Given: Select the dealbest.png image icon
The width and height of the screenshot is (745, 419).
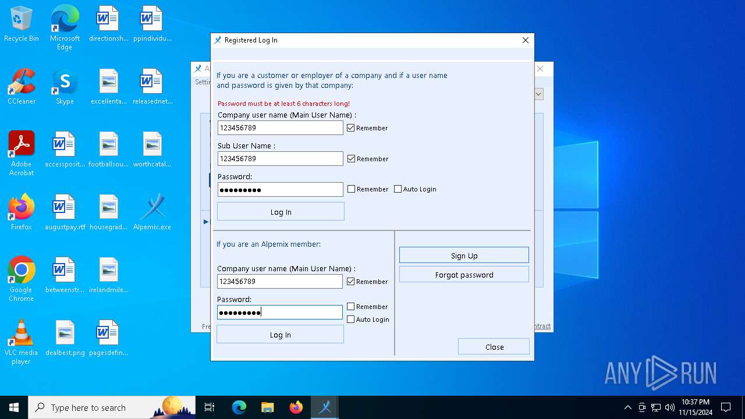Looking at the screenshot, I should (x=65, y=338).
